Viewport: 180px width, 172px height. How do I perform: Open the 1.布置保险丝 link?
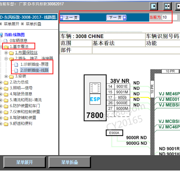pos(26,52)
